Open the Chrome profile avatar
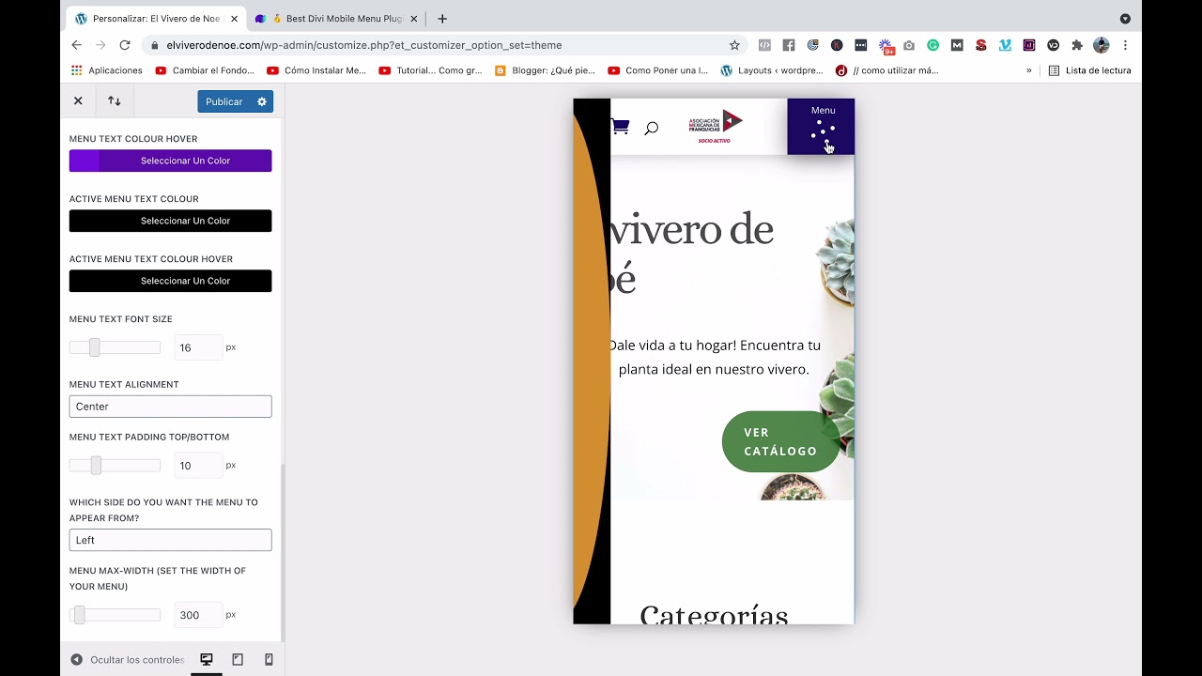1202x676 pixels. pyautogui.click(x=1102, y=45)
